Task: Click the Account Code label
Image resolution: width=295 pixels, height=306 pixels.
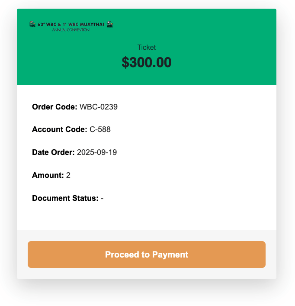Action: [x=59, y=129]
